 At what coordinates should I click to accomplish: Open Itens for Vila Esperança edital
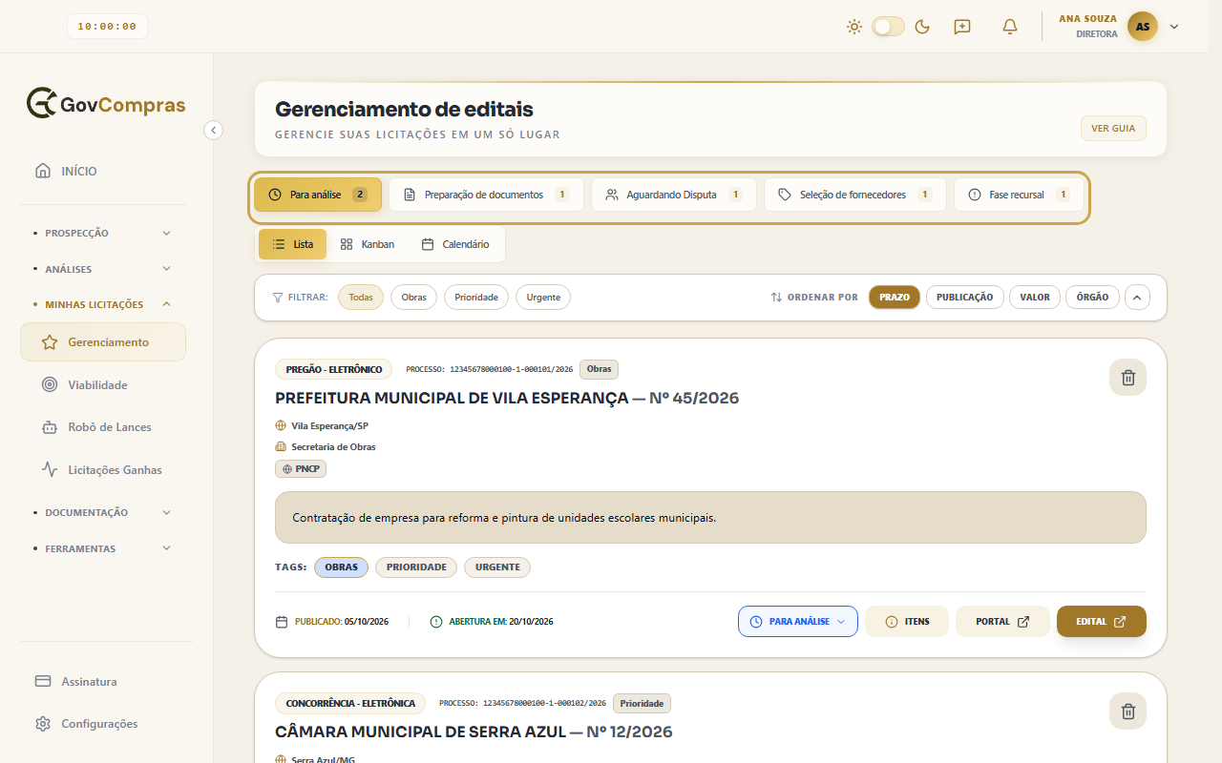(x=907, y=622)
